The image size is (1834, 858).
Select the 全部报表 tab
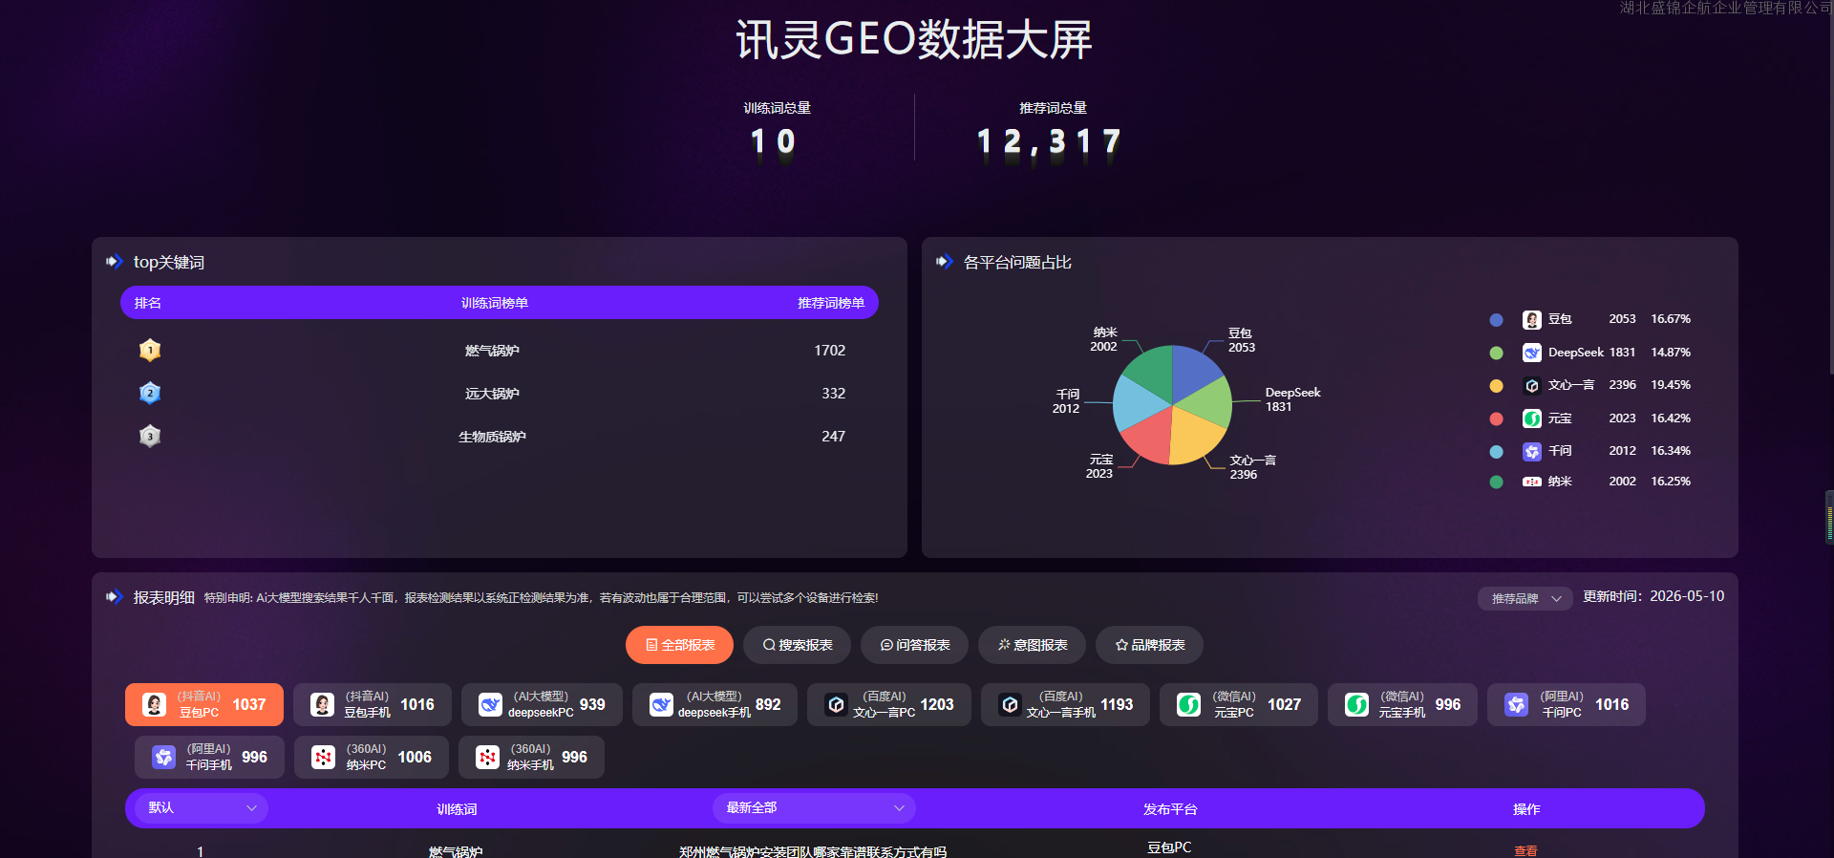click(x=679, y=645)
